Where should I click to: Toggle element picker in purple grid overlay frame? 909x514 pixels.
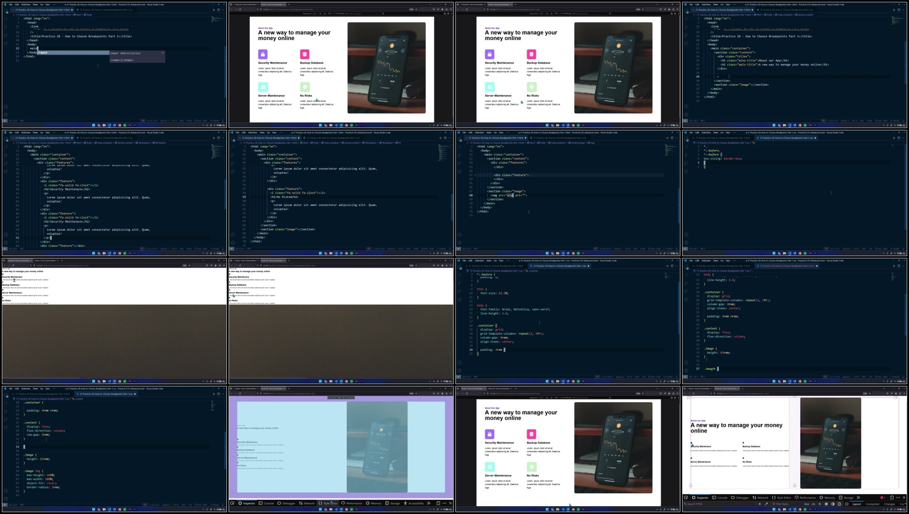coord(232,503)
